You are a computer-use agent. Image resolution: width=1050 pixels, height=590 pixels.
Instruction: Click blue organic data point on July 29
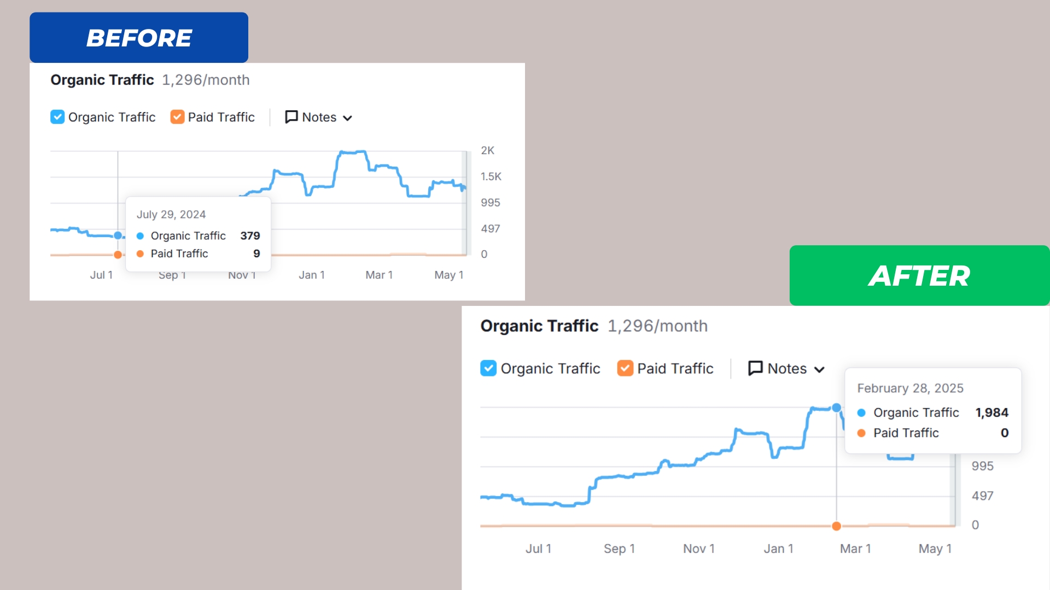(118, 235)
